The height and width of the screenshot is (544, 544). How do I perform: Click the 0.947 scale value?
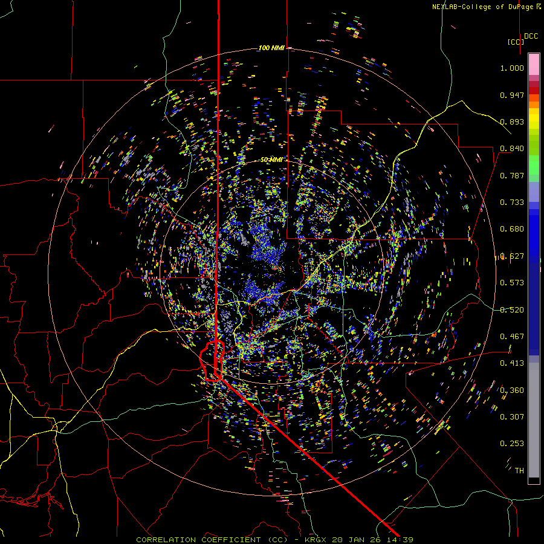tap(512, 95)
